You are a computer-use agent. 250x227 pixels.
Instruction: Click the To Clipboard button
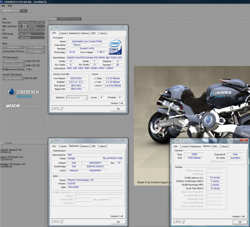[35, 47]
